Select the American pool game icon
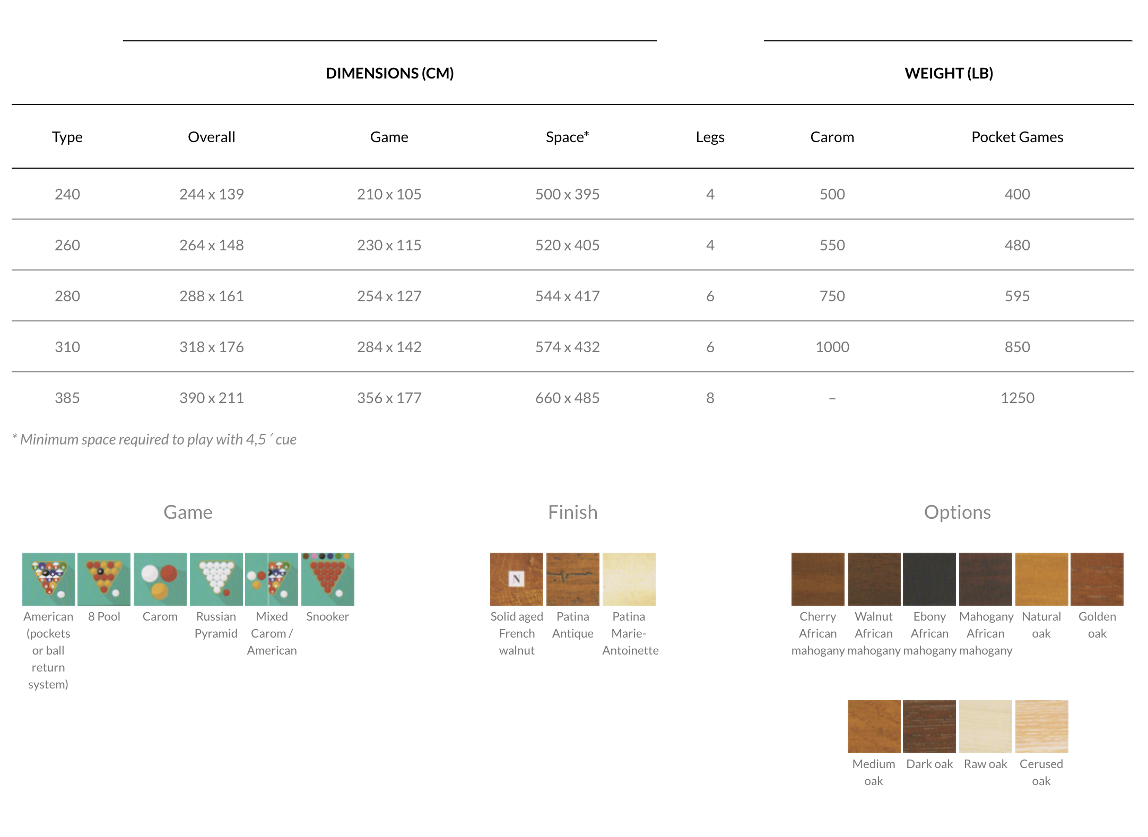The height and width of the screenshot is (837, 1148). 48,579
